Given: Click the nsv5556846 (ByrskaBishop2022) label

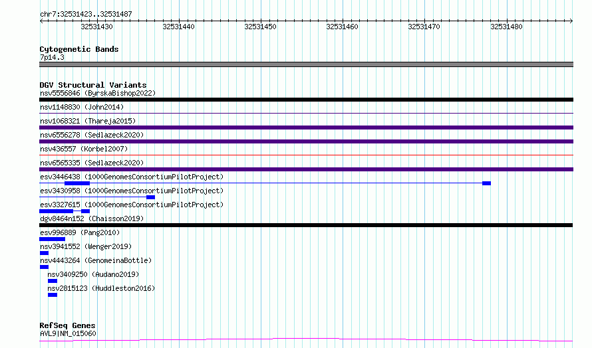Looking at the screenshot, I should (98, 93).
